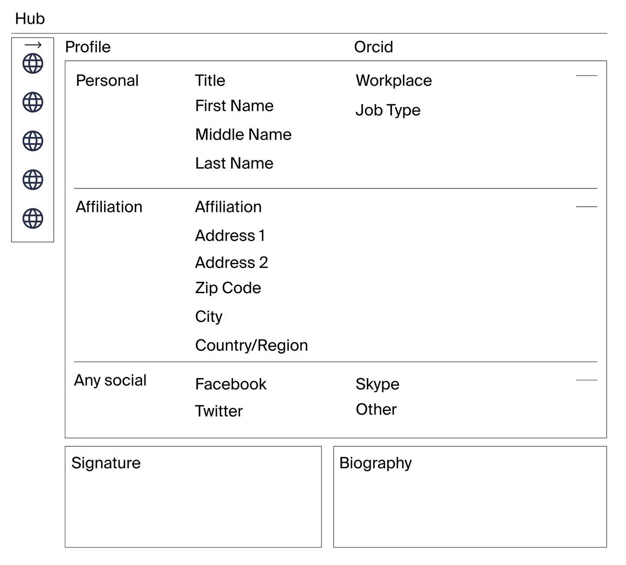Collapse the Any social section

(x=586, y=380)
